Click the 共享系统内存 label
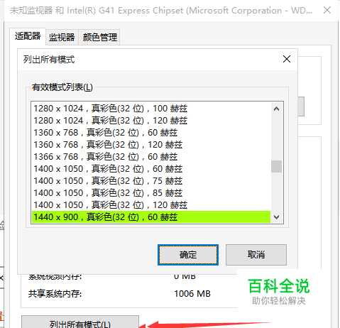This screenshot has height=328, width=340. coord(55,294)
